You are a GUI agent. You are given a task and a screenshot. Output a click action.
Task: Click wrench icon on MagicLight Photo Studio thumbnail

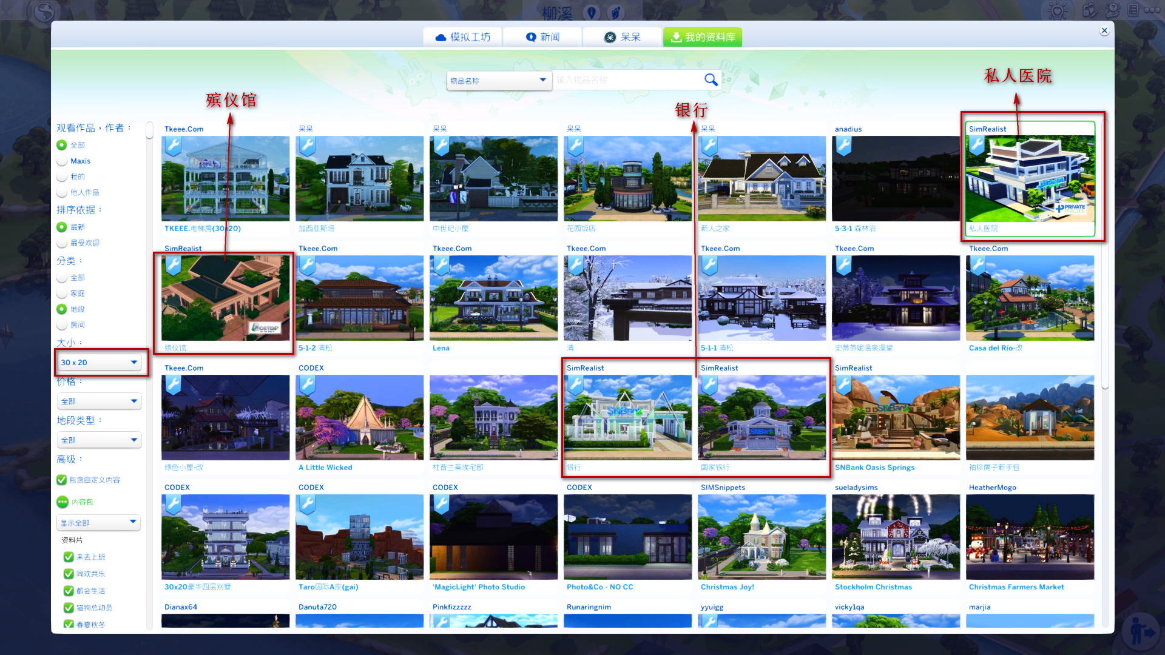pyautogui.click(x=441, y=505)
